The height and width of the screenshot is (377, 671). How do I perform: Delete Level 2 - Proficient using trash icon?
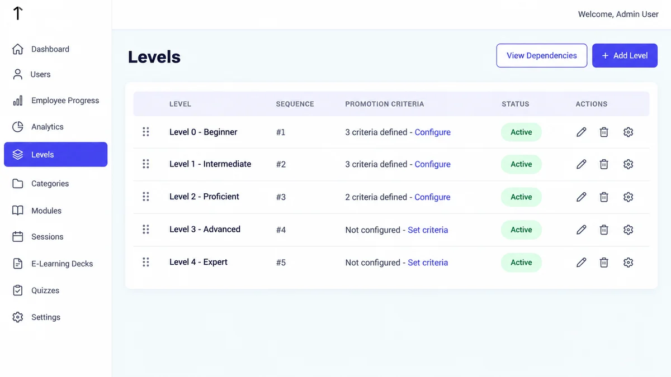pos(604,197)
